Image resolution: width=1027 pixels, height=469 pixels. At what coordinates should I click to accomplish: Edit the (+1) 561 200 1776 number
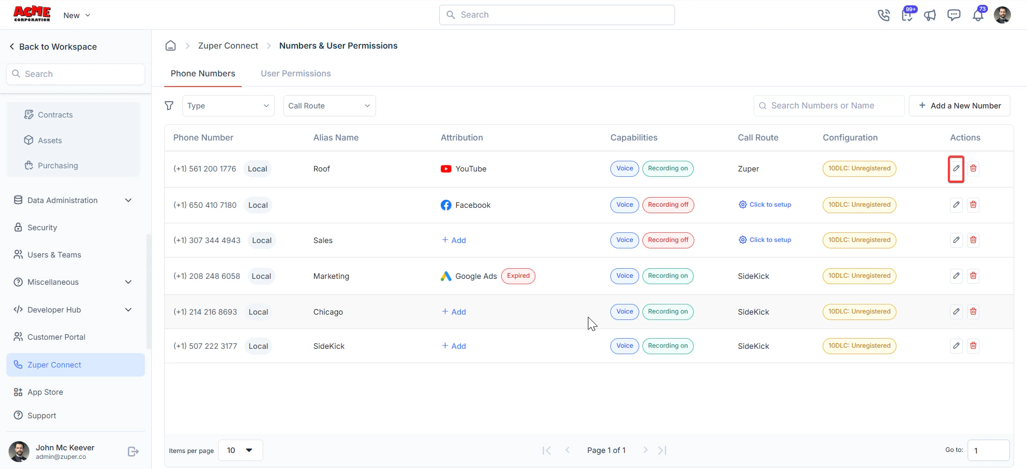click(956, 169)
